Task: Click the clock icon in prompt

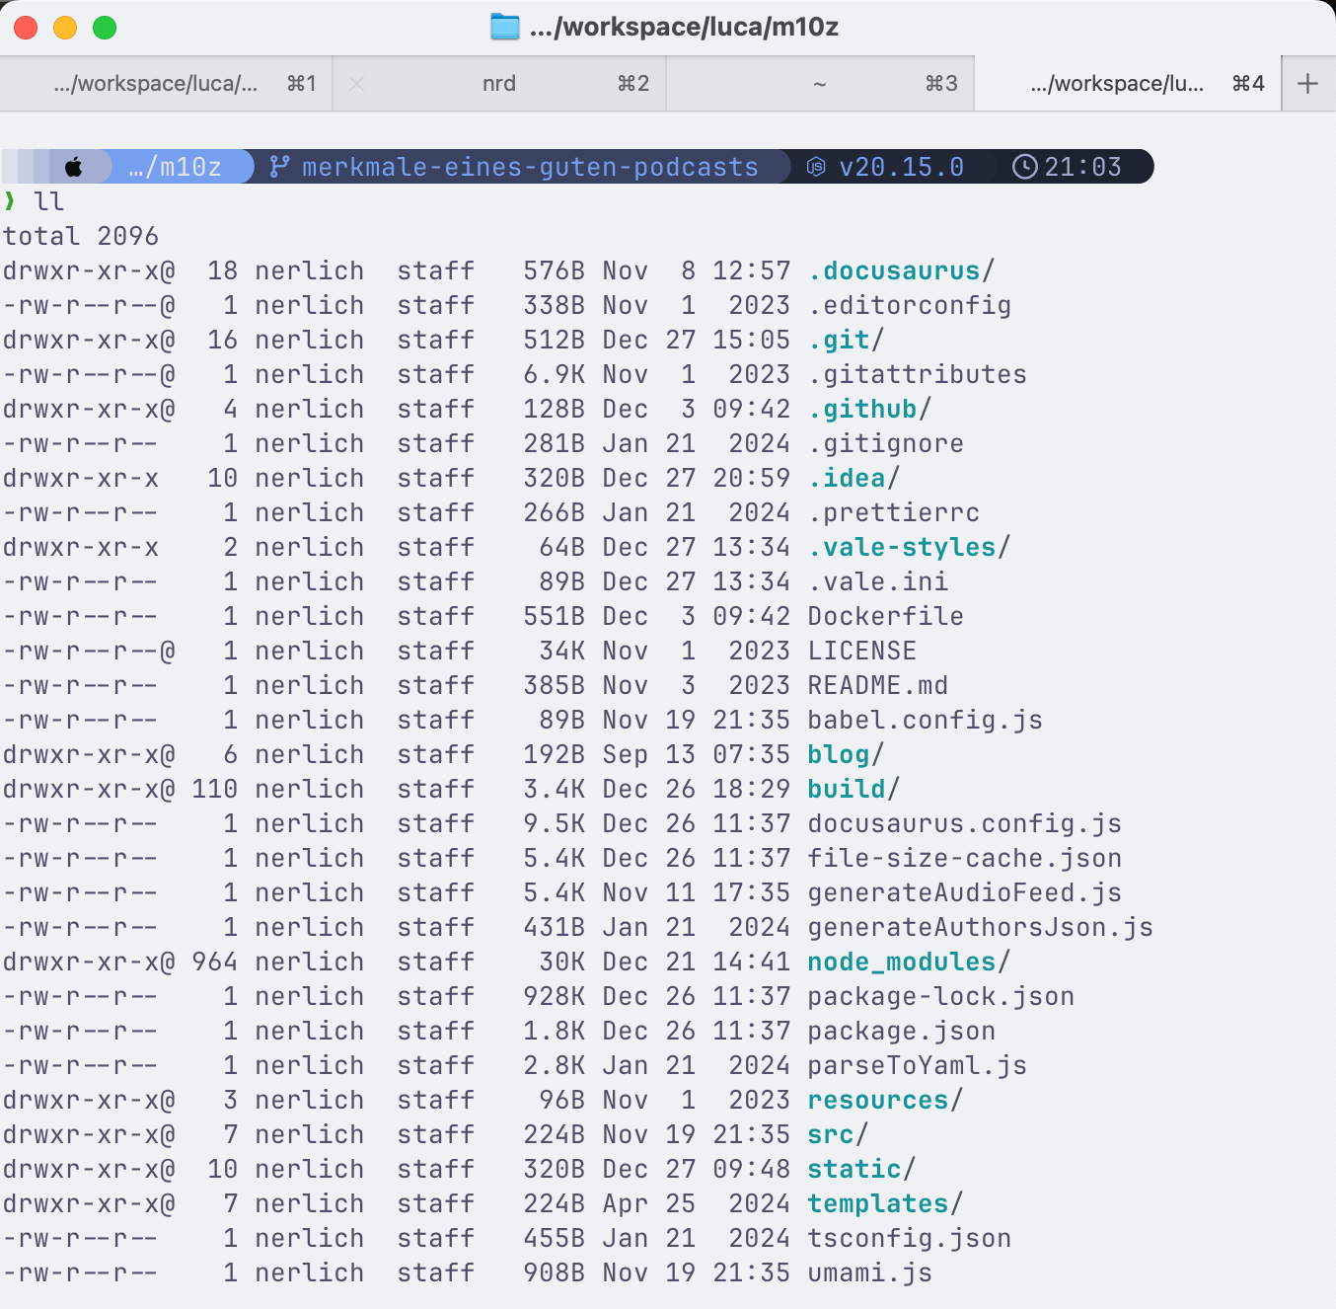Action: click(1025, 167)
